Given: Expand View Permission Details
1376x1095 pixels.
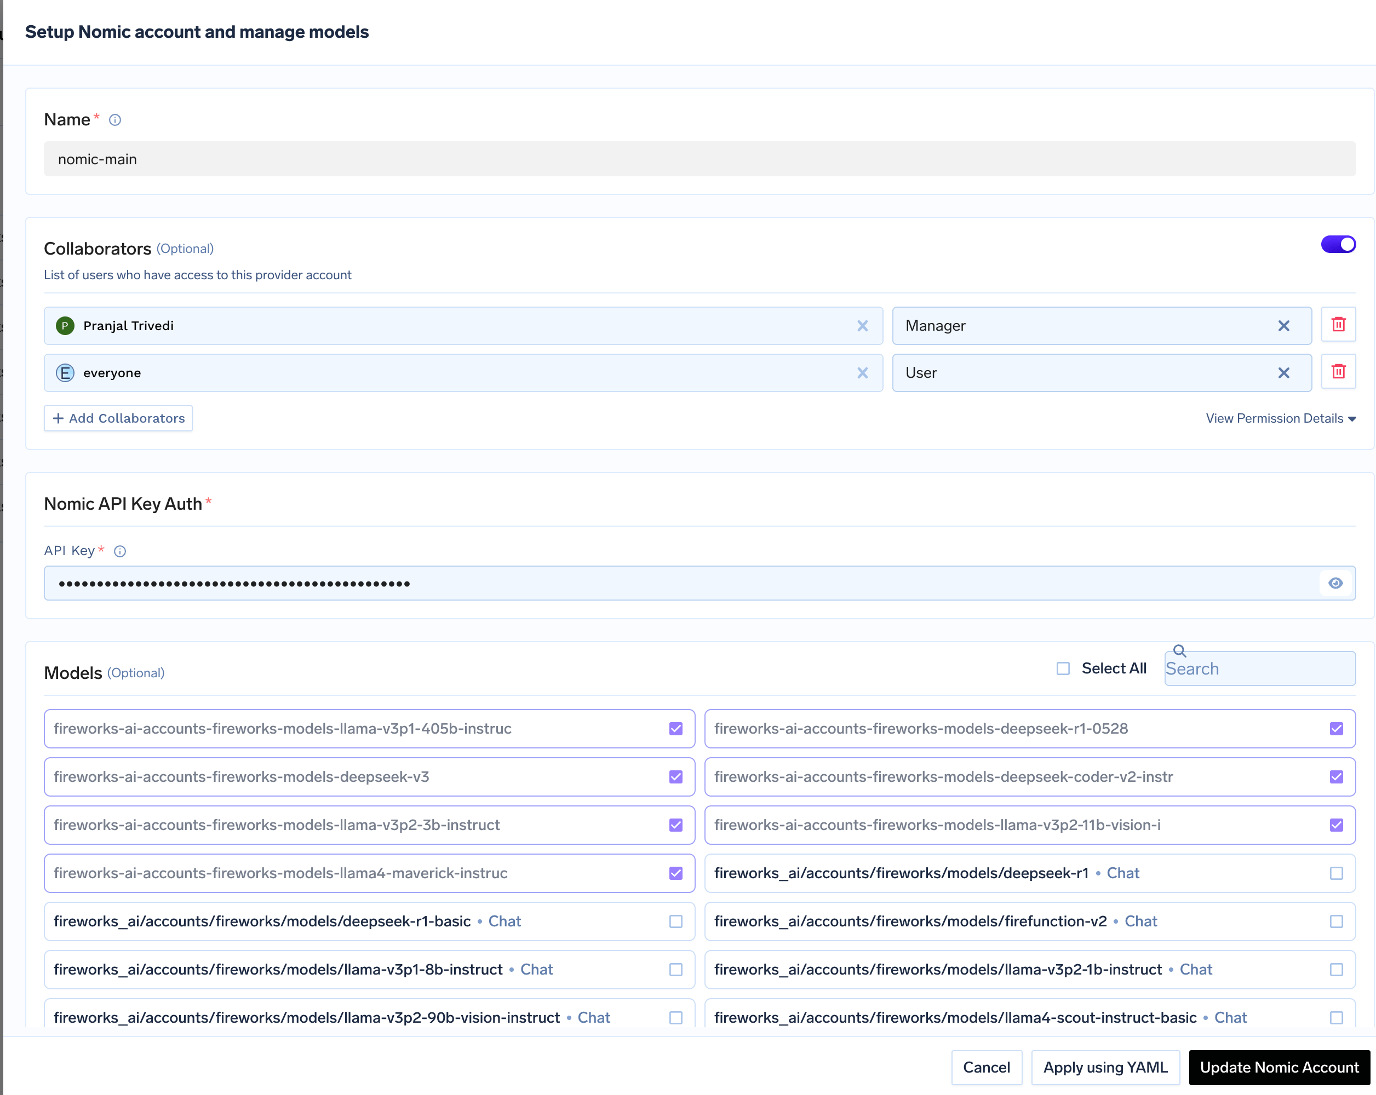Looking at the screenshot, I should pos(1280,418).
